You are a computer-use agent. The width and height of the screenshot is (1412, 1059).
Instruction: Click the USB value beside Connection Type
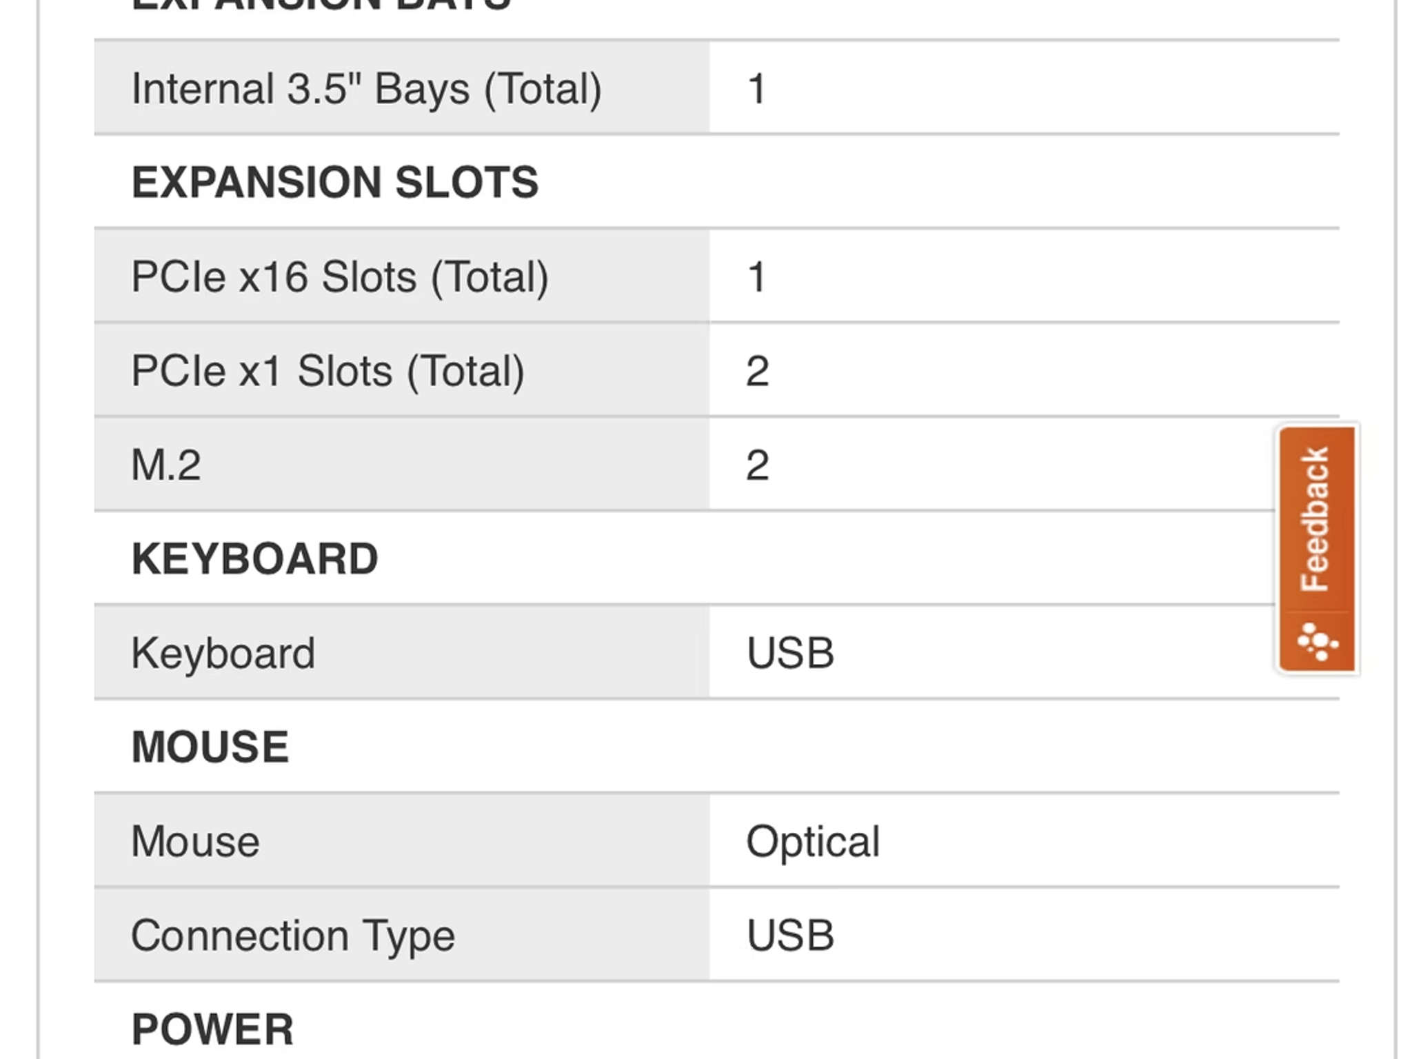click(790, 936)
